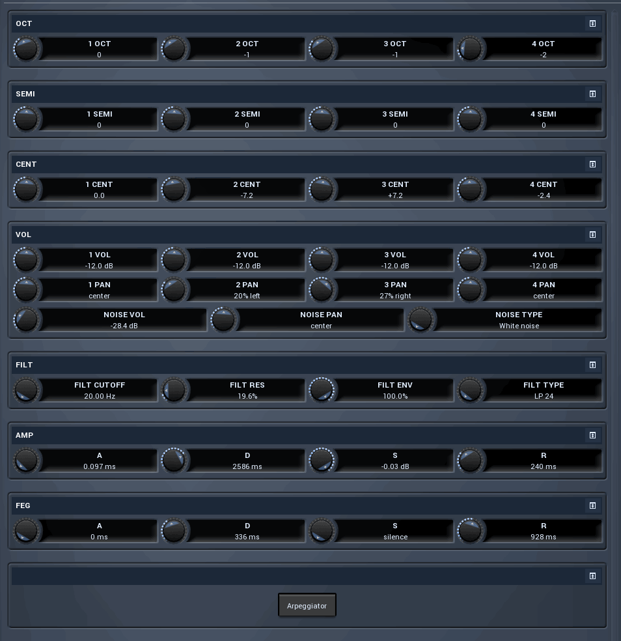This screenshot has height=641, width=621.
Task: Click the 1 OCT knob
Action: (26, 49)
